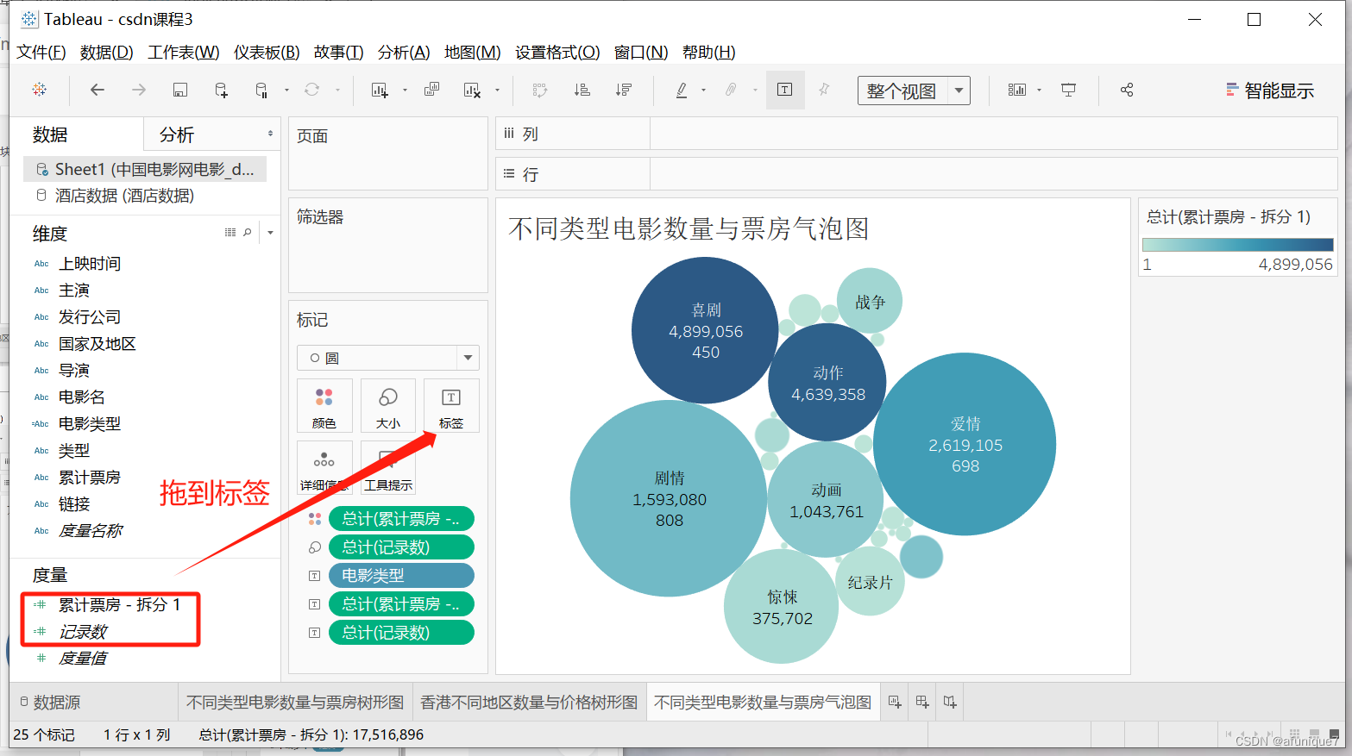Screen dimensions: 1352x756
Task: Click the share workbook icon
Action: click(1127, 90)
